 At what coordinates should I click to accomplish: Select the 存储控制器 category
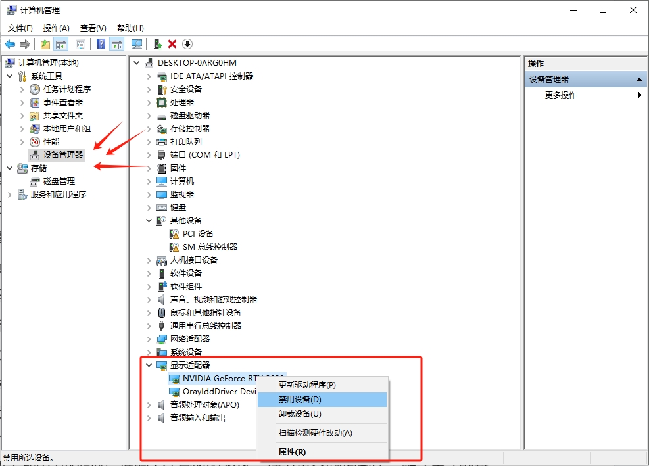(189, 129)
